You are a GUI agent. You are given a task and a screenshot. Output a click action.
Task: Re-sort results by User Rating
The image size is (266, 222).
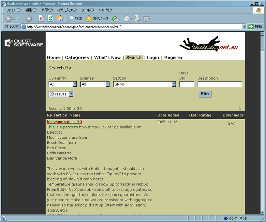(x=200, y=115)
